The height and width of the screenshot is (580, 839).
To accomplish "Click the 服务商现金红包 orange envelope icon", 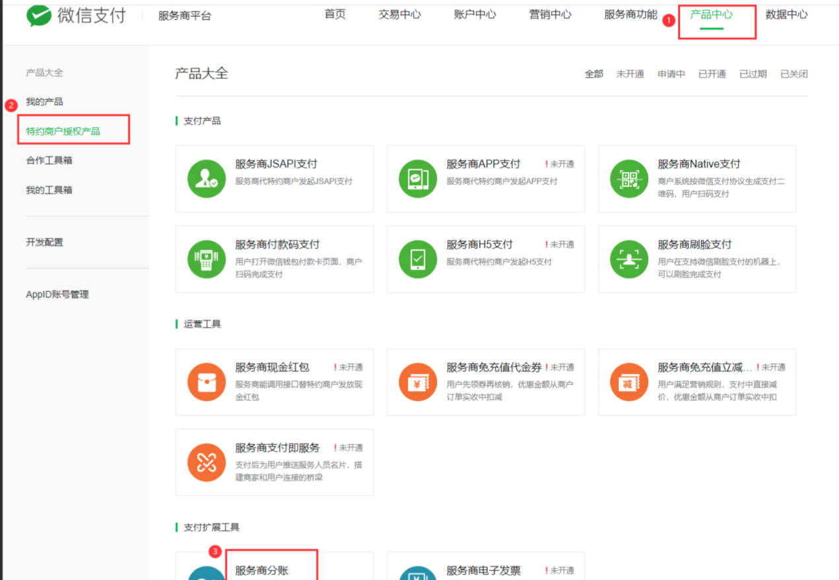I will click(x=207, y=382).
